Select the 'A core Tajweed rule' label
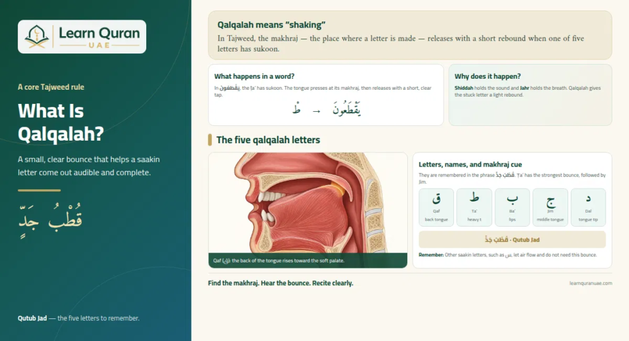Screen dimensions: 629x341 click(51, 87)
